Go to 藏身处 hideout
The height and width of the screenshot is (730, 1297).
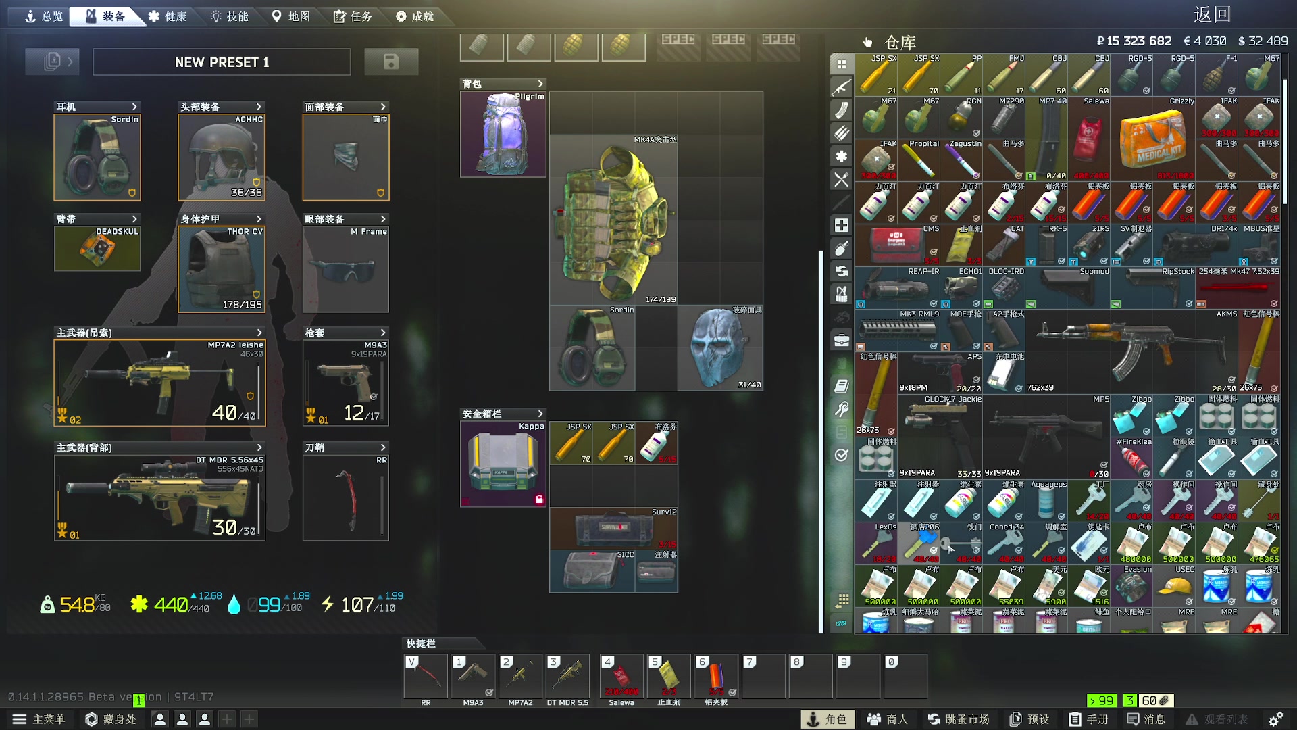tap(111, 719)
